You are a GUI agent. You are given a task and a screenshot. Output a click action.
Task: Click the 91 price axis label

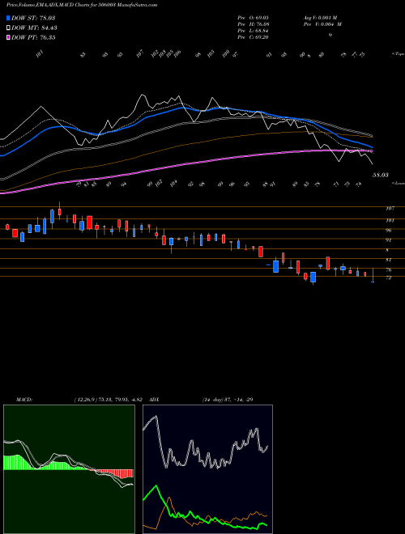tap(389, 240)
